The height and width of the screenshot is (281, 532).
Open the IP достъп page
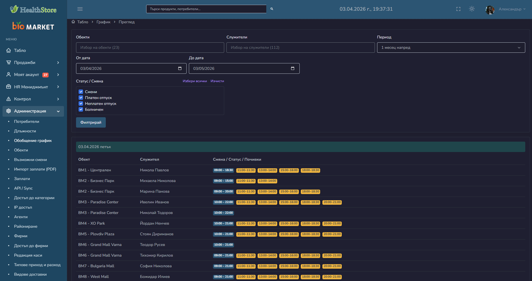coord(23,207)
